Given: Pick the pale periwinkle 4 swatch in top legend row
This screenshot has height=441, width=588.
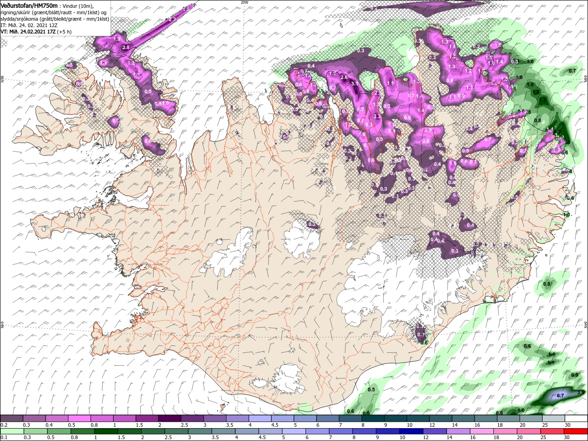Looking at the screenshot, I should (260, 418).
